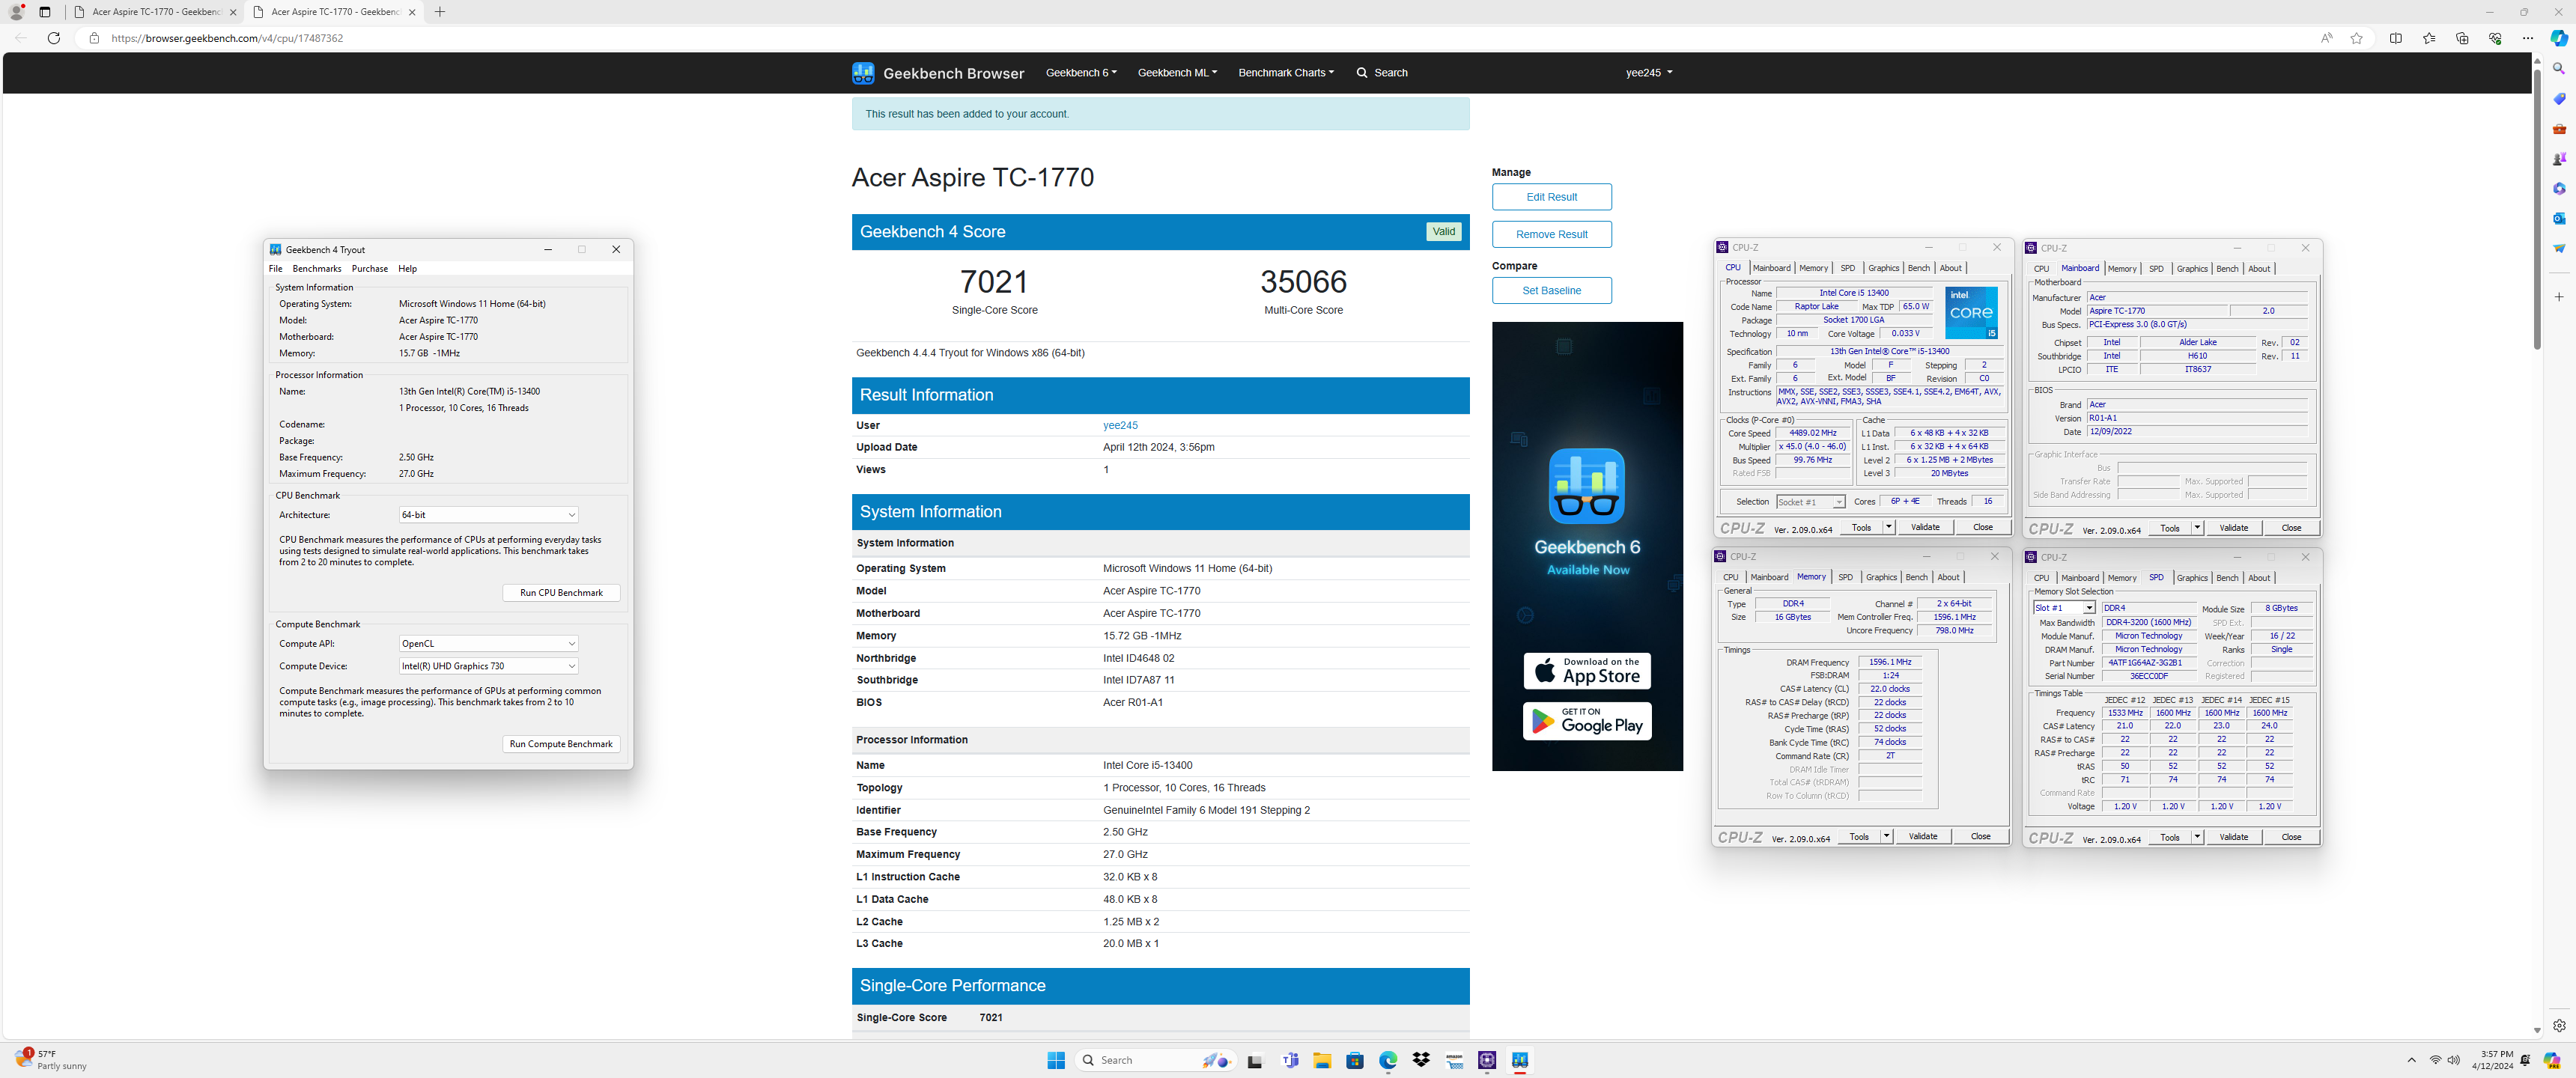Select About tab in CPU-Z SPD window
Screen dimensions: 2576x1078
2258,578
